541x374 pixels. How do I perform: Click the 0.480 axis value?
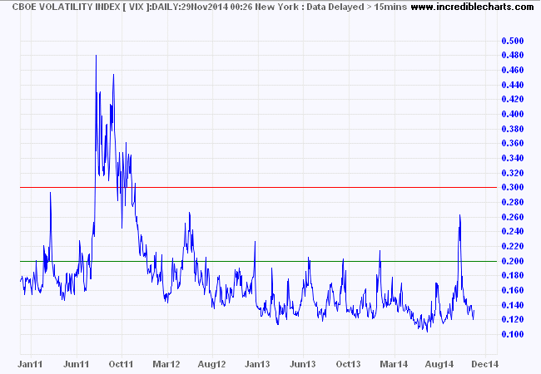click(x=513, y=55)
